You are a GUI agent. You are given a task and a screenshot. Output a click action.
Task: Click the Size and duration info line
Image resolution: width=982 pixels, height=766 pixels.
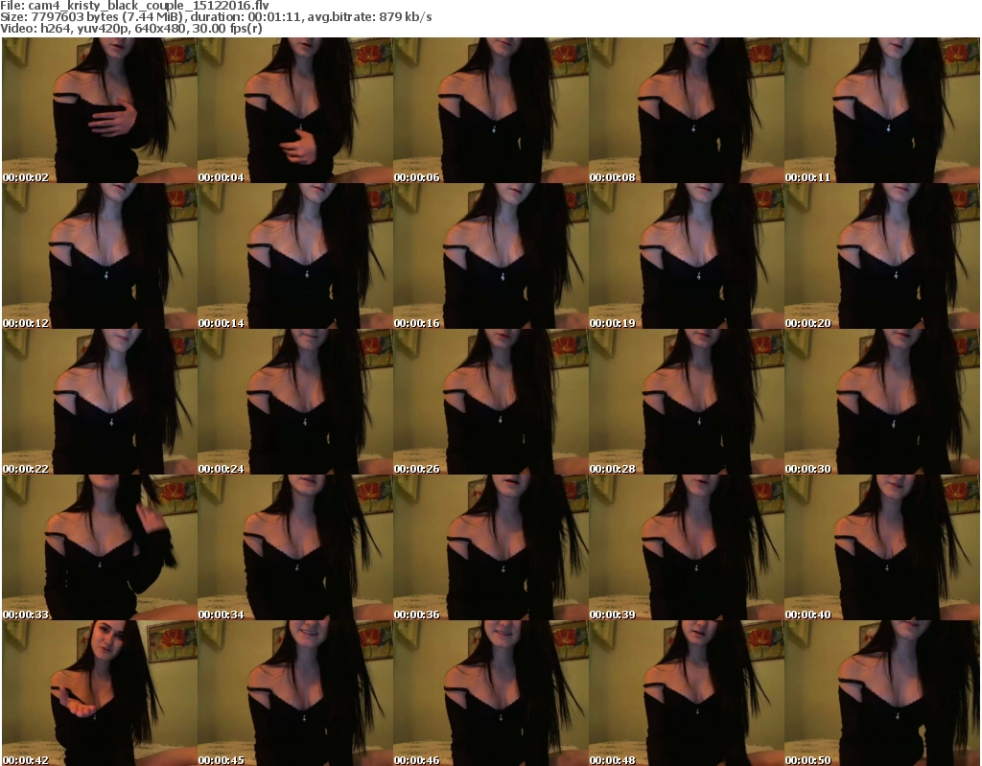[x=216, y=17]
